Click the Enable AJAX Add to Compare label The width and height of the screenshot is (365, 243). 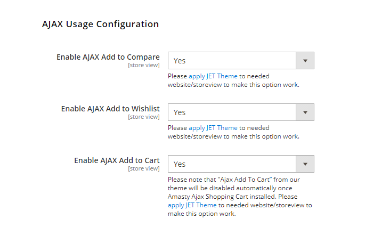(x=108, y=57)
